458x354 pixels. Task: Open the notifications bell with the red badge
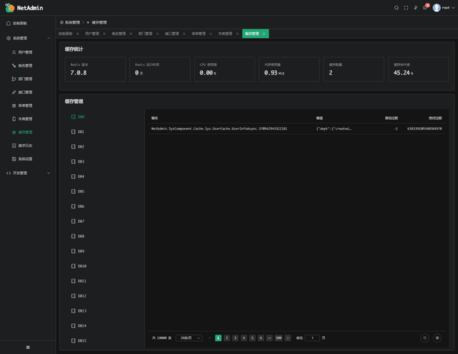pos(425,7)
